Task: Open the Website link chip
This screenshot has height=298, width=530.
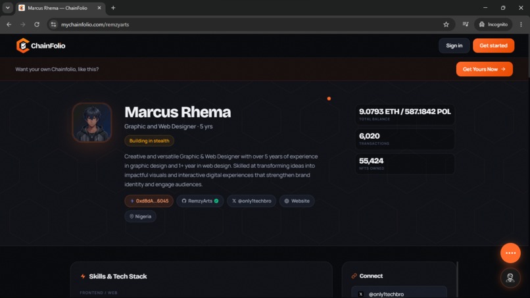Action: (297, 201)
